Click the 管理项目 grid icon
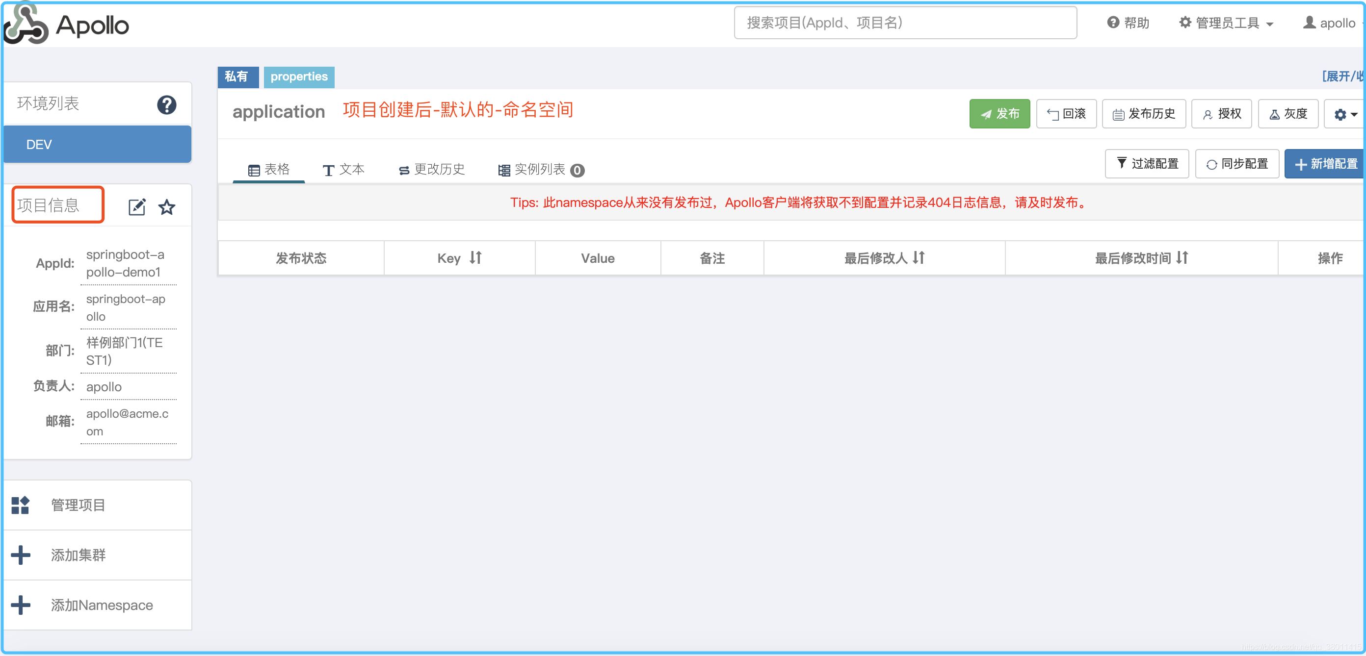The width and height of the screenshot is (1366, 656). click(21, 505)
